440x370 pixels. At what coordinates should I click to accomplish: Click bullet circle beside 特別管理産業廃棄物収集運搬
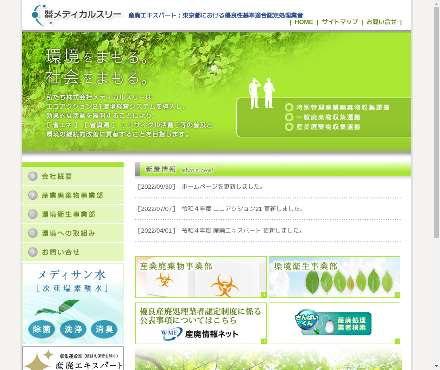coord(289,108)
